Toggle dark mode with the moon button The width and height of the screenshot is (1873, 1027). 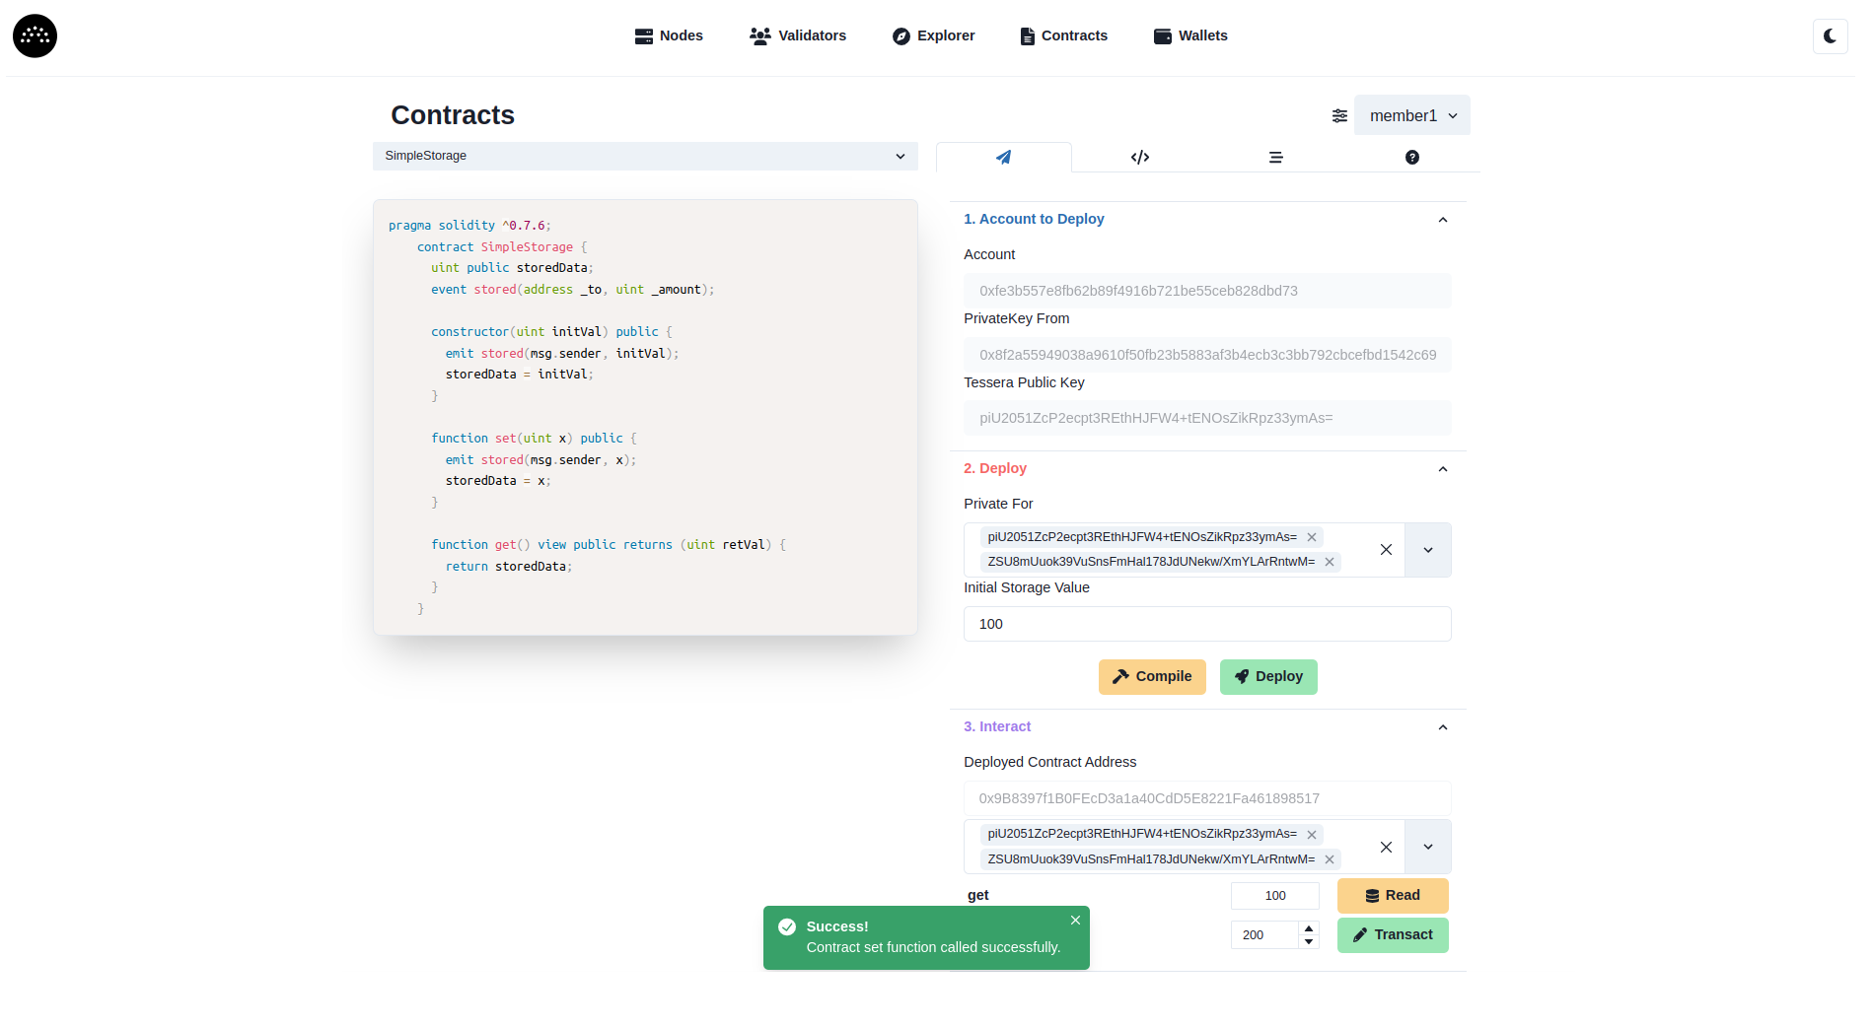1830,35
